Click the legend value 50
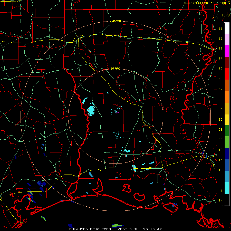 point(220,69)
